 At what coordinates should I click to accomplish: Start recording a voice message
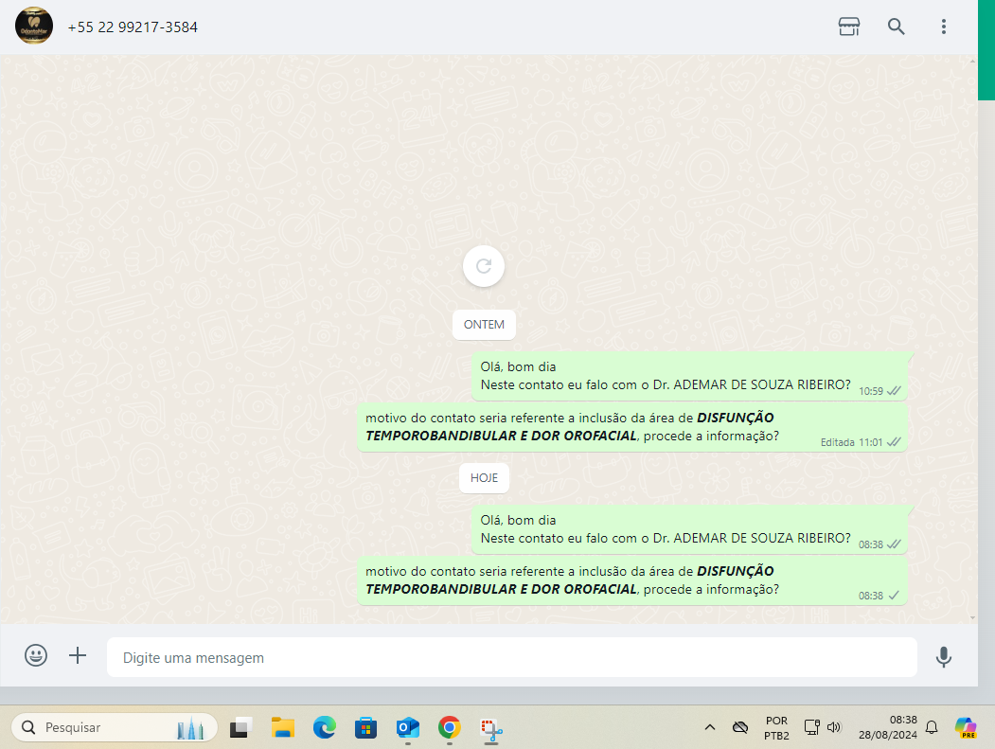pyautogui.click(x=944, y=657)
